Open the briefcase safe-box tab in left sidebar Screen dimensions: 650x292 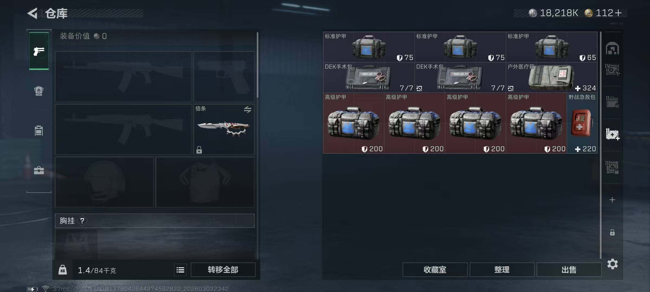[39, 170]
